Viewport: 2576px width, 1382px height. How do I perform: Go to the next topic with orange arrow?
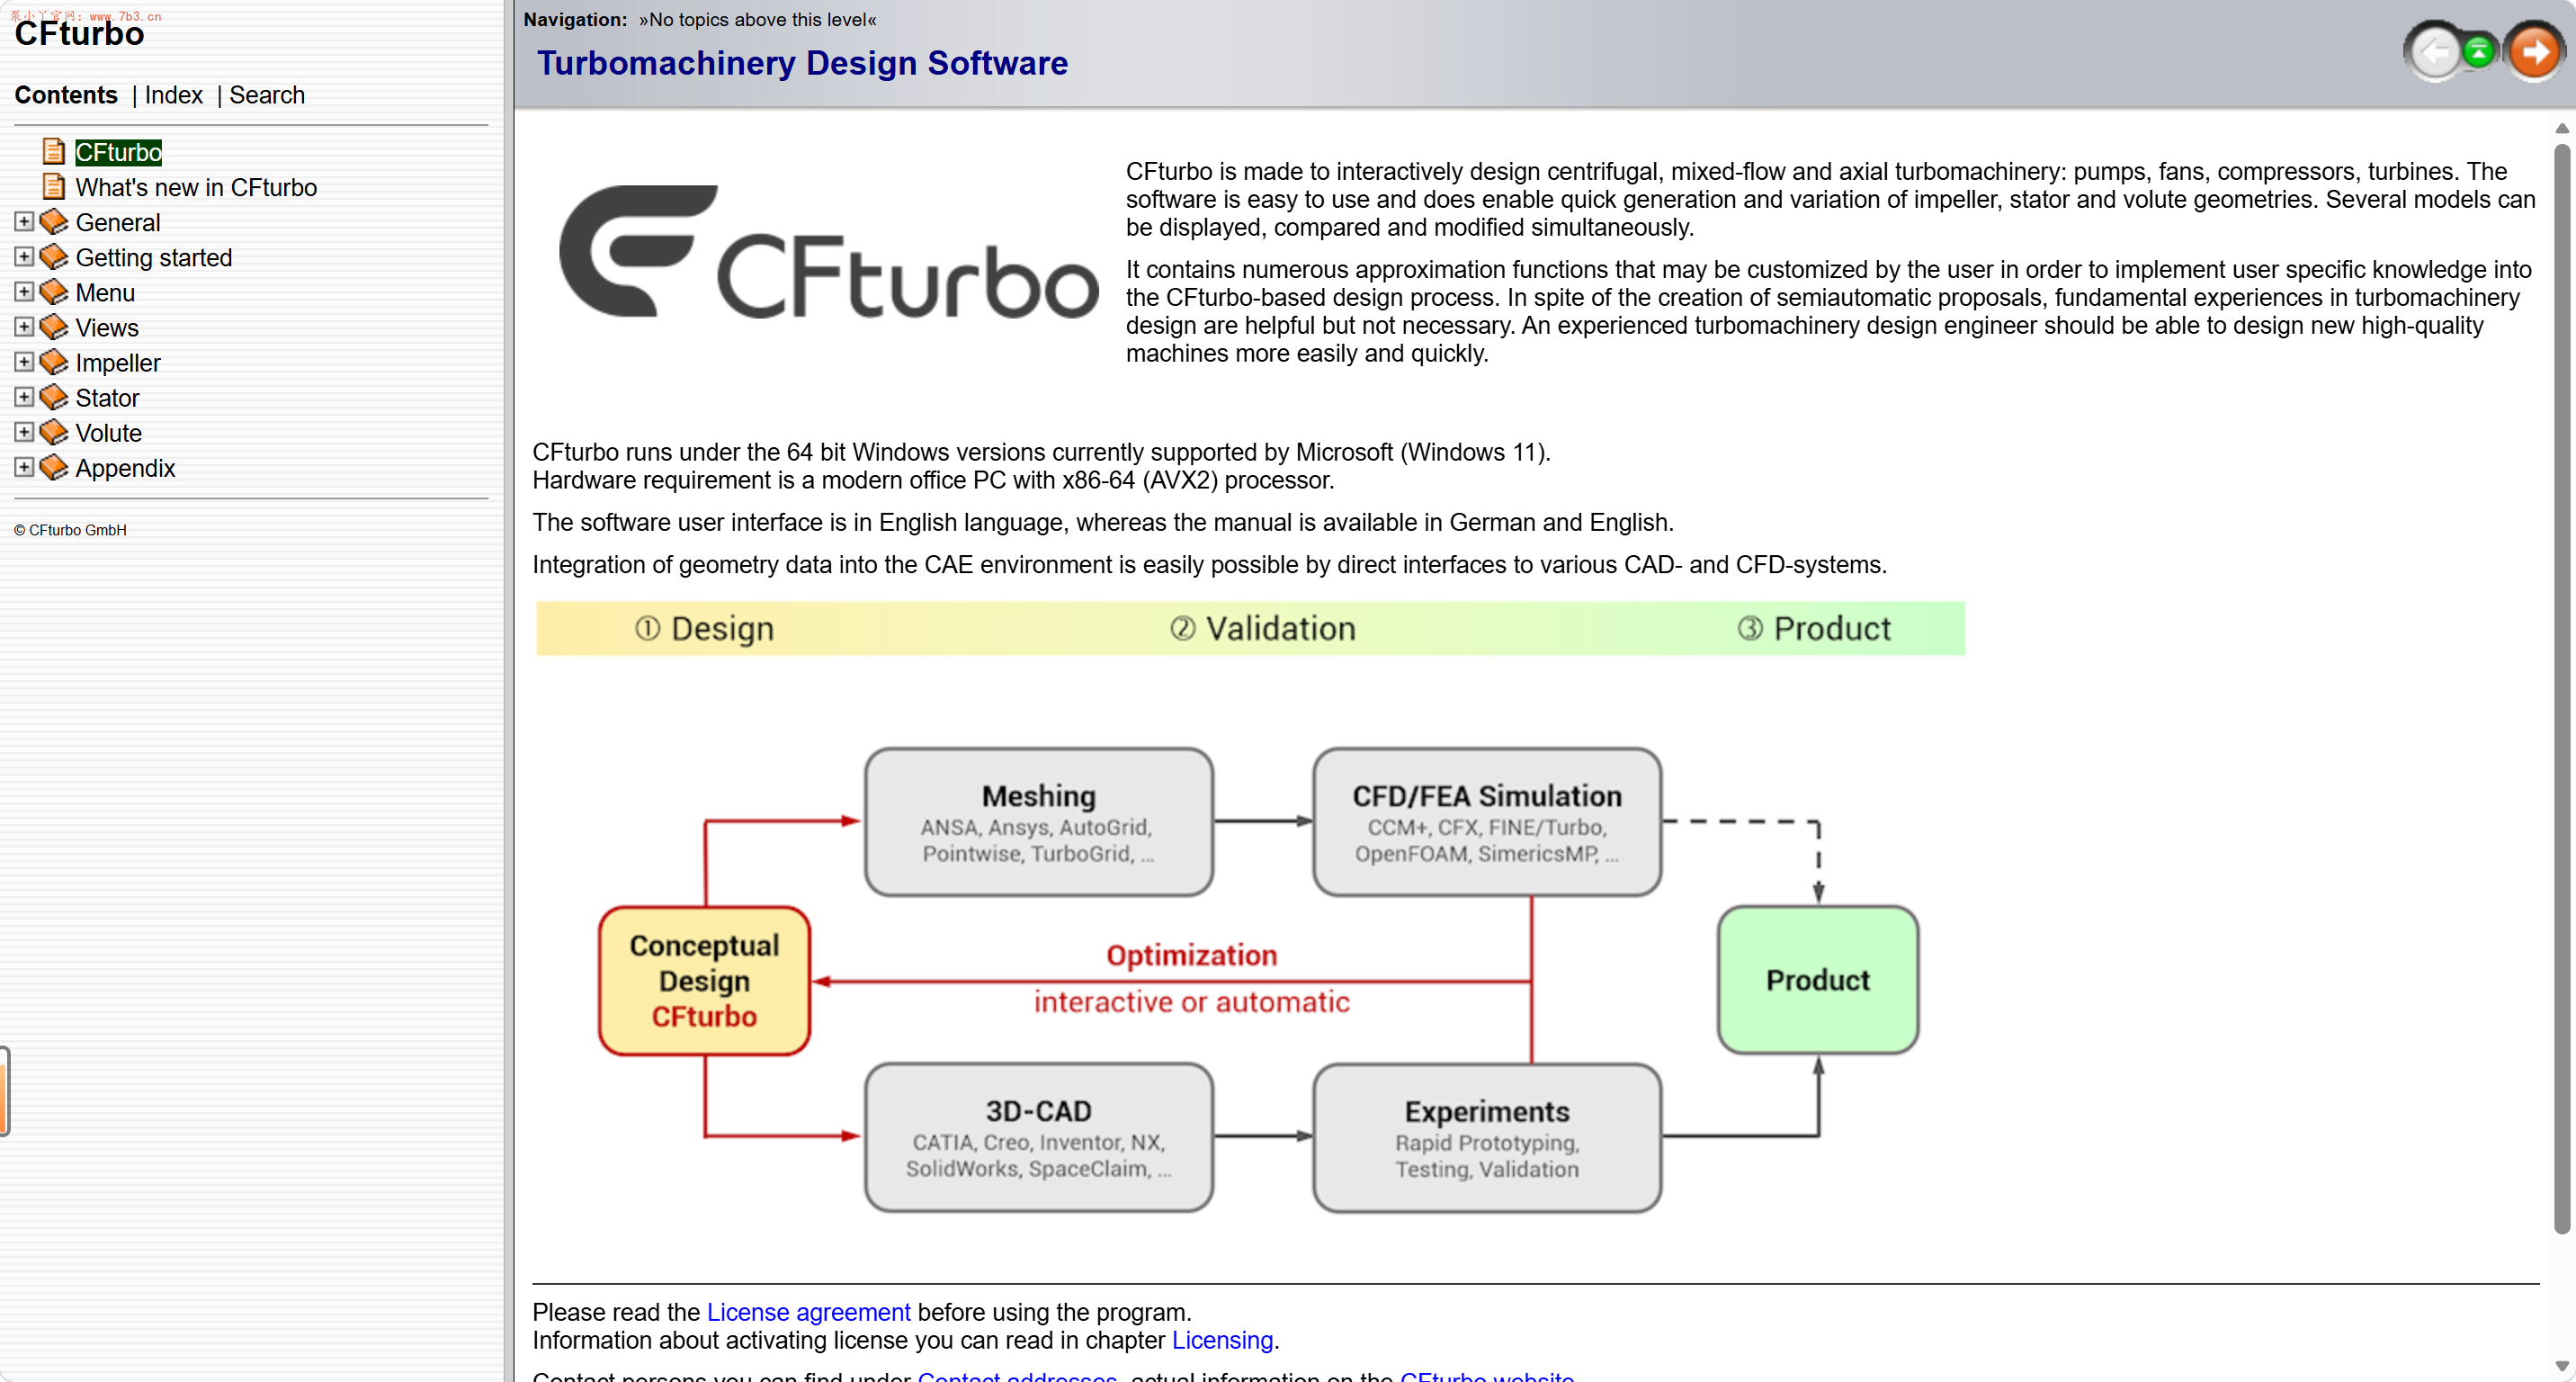[x=2533, y=52]
